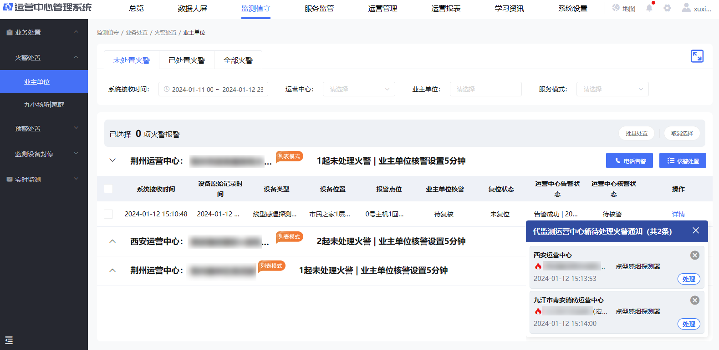Click the 电话告警 button
This screenshot has width=719, height=350.
[629, 161]
